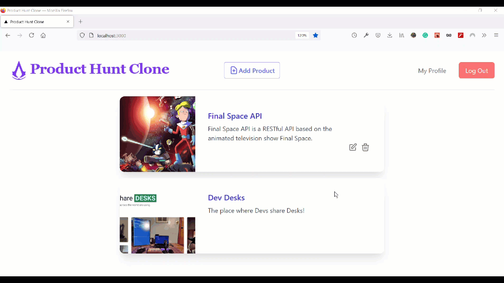Open the history clock icon in toolbar
This screenshot has height=283, width=504.
[x=354, y=35]
